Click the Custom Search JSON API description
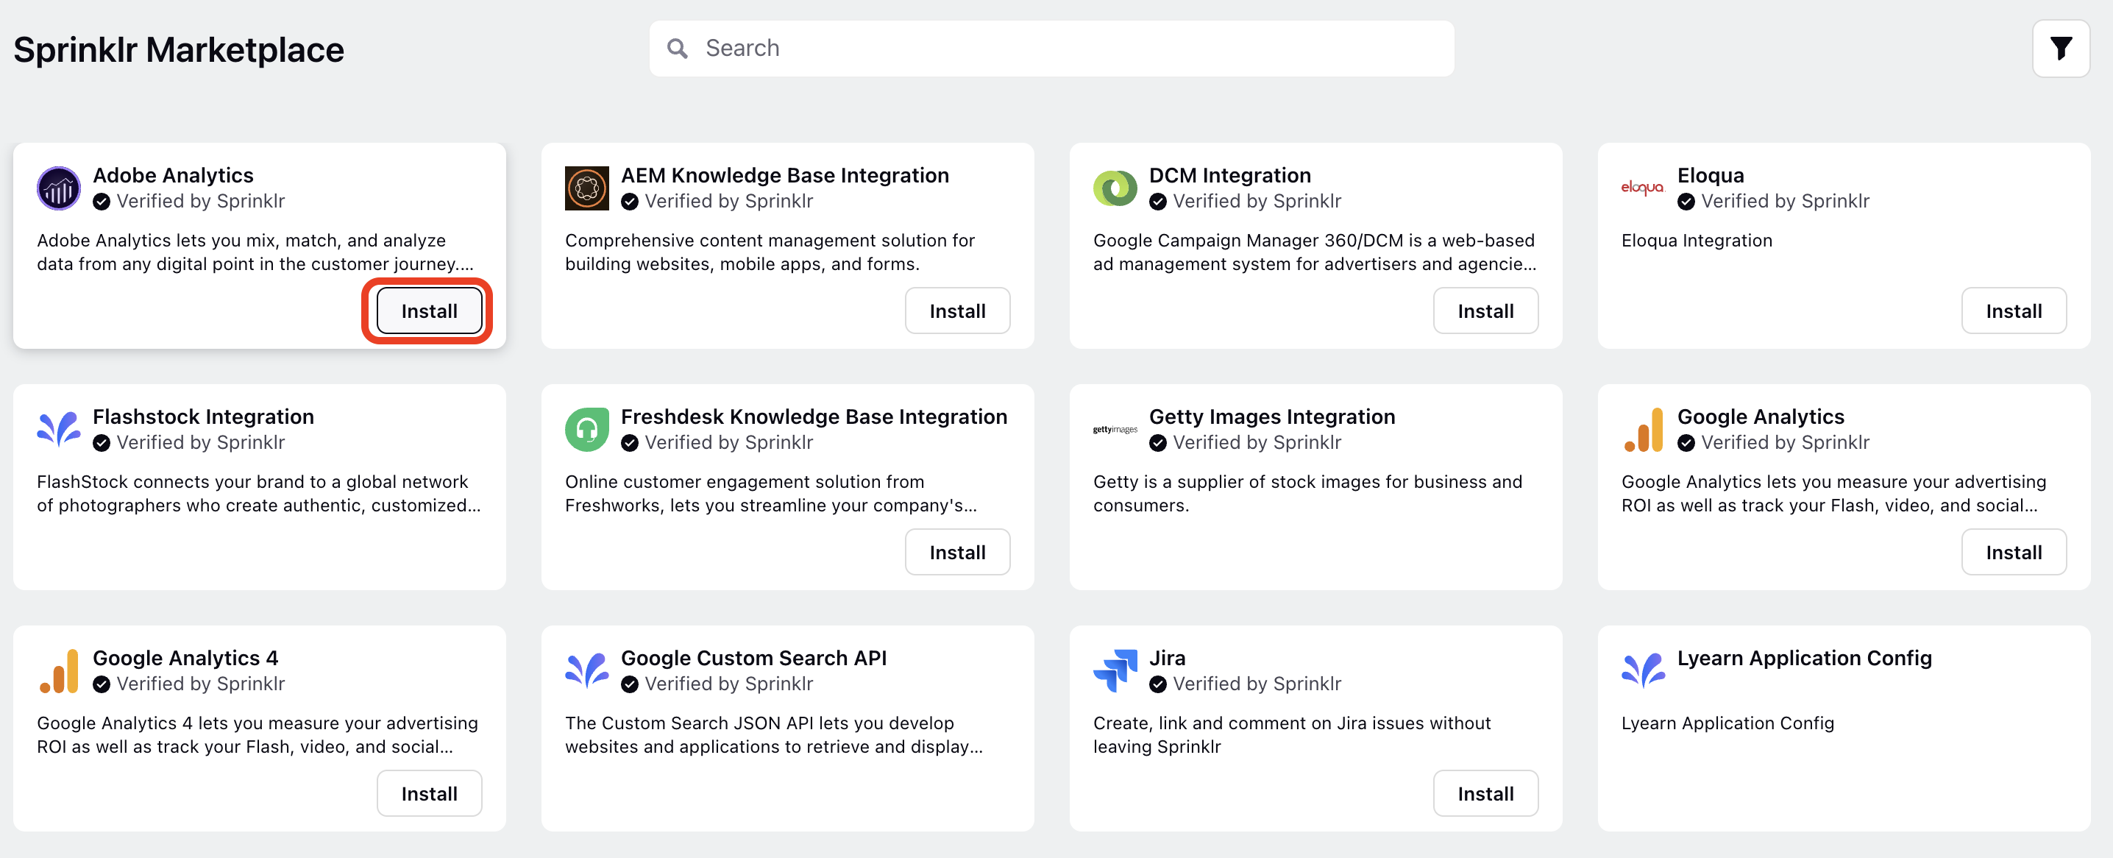The width and height of the screenshot is (2113, 858). pos(774,735)
